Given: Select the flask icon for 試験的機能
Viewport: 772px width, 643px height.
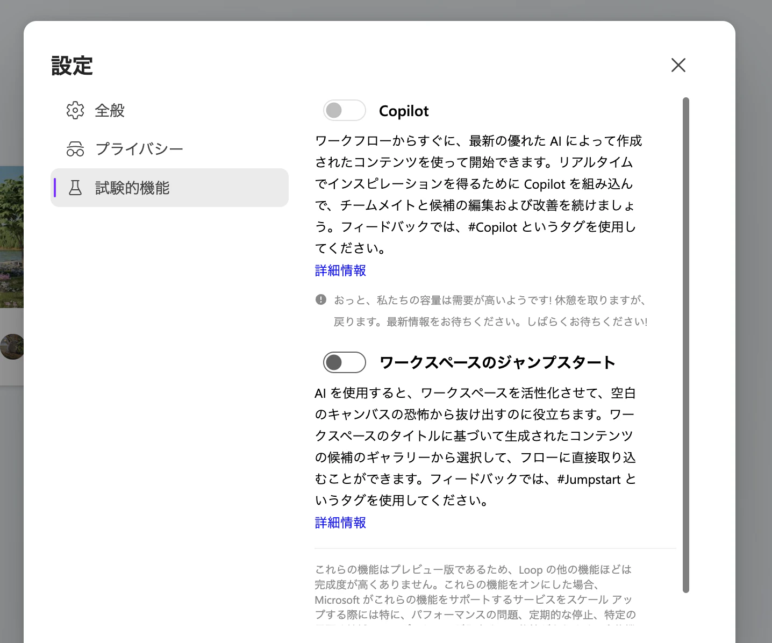Looking at the screenshot, I should tap(75, 188).
